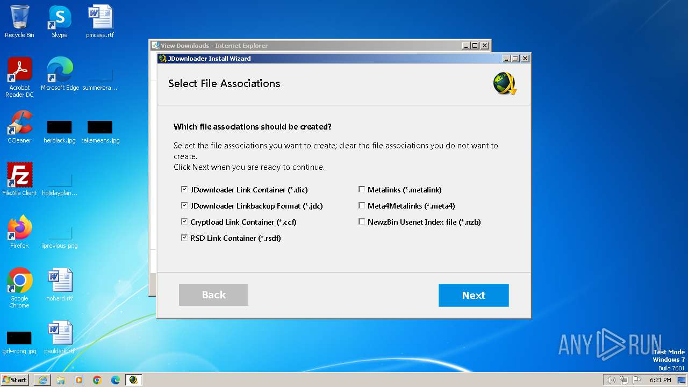The height and width of the screenshot is (387, 688).
Task: Launch Firefox from the desktop
Action: coord(19,232)
